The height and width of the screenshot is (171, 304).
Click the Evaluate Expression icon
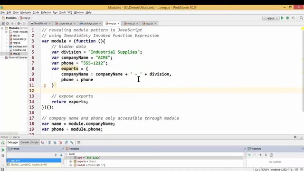(x=79, y=142)
